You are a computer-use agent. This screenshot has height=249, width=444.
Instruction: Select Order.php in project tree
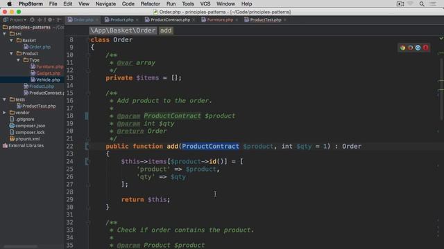pyautogui.click(x=37, y=47)
